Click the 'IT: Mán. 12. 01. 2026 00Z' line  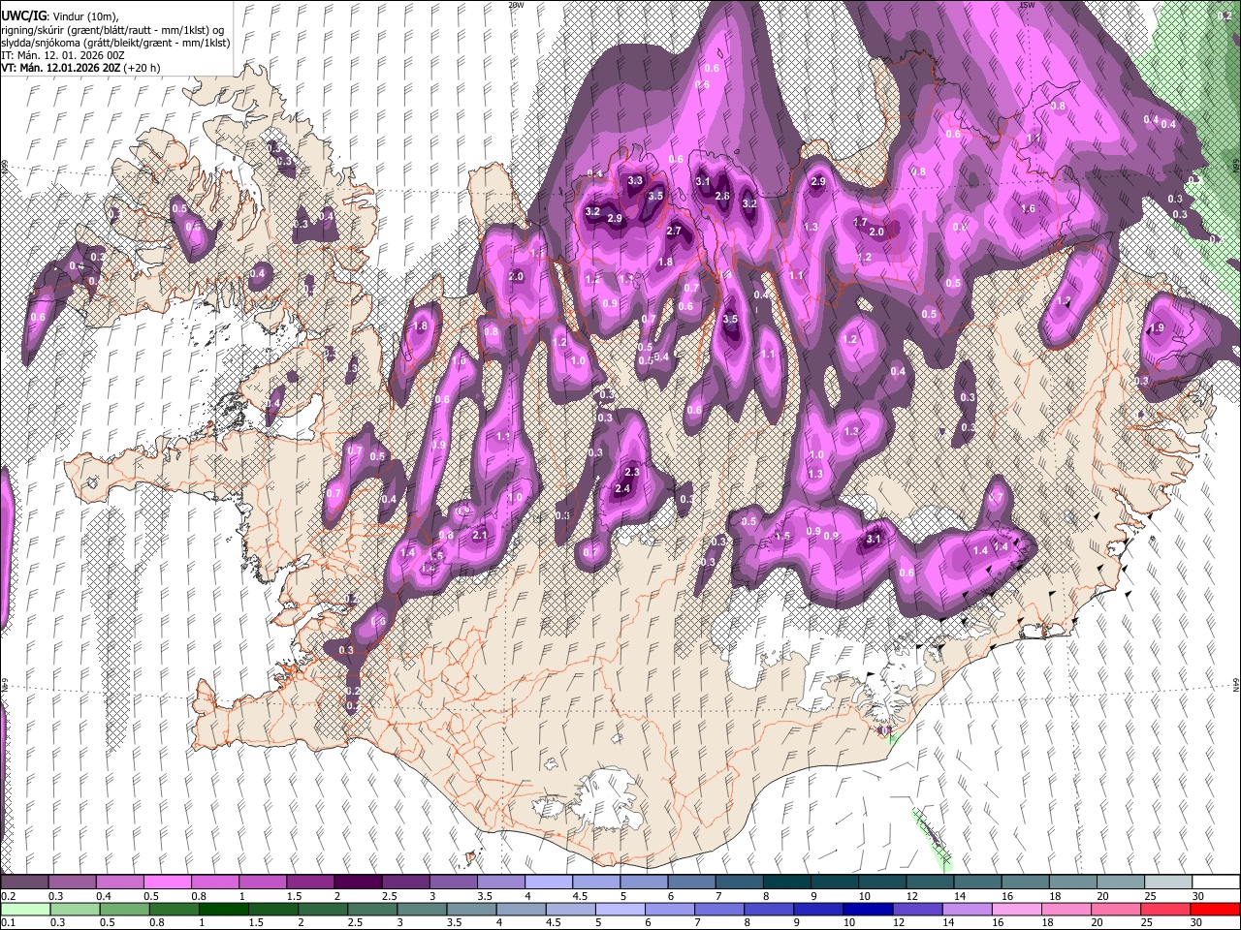(x=61, y=55)
